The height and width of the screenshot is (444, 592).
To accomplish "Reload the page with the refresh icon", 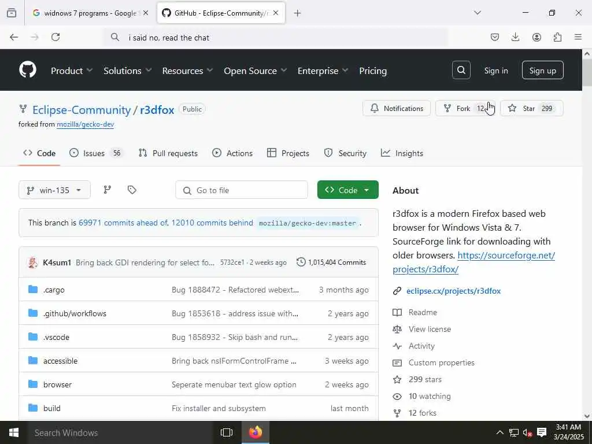I will click(x=55, y=37).
